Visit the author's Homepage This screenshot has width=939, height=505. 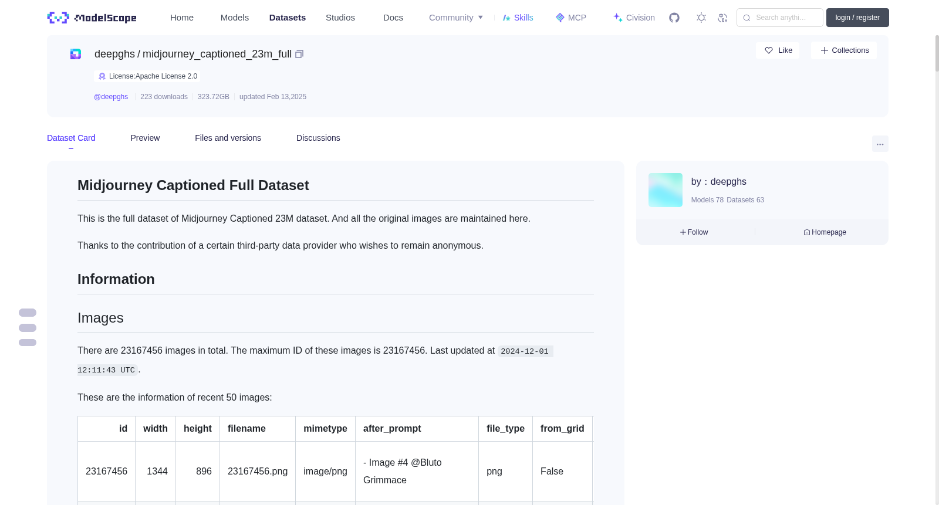tap(825, 232)
